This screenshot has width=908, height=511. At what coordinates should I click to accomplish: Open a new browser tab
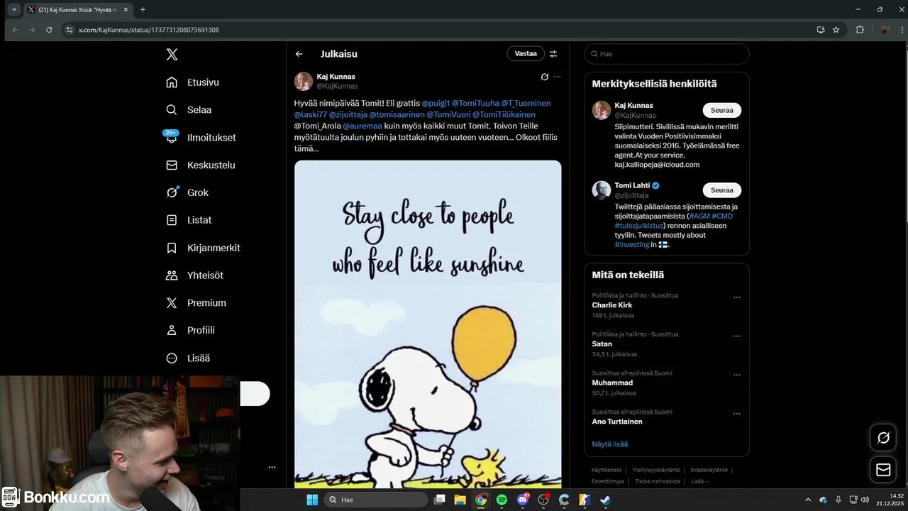coord(143,10)
